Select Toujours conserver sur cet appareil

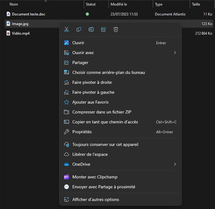point(120,145)
